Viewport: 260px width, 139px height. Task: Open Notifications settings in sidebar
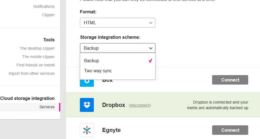44,6
